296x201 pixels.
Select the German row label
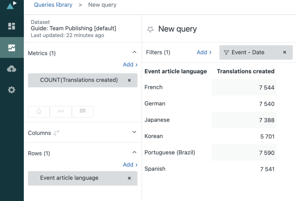(x=155, y=104)
